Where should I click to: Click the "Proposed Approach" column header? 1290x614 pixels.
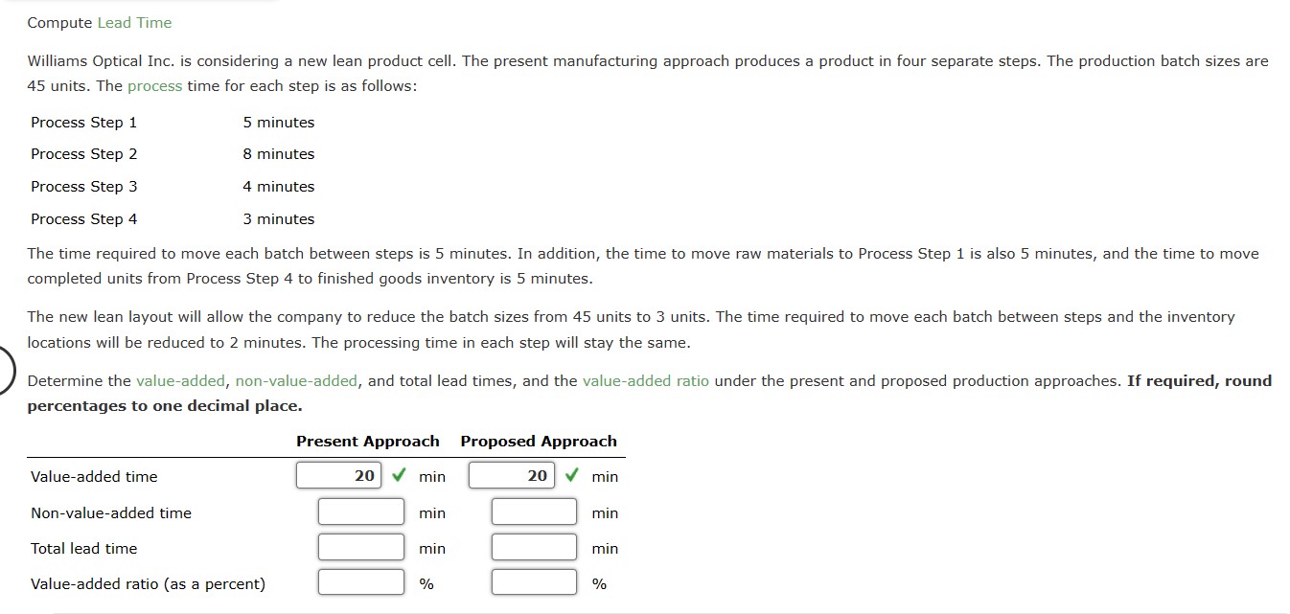point(538,441)
